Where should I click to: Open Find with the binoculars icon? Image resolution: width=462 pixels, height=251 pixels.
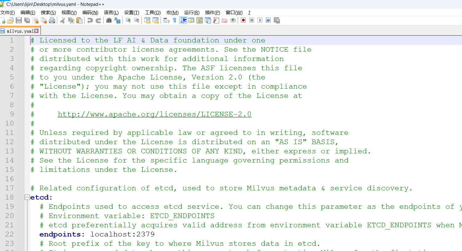click(x=109, y=20)
